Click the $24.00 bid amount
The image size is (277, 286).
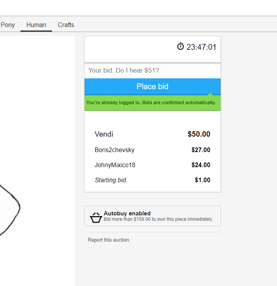201,165
